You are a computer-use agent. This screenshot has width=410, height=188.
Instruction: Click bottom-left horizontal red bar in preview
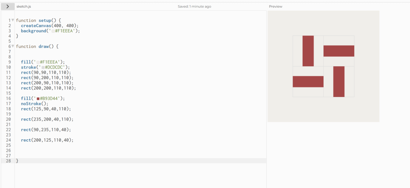coord(308,81)
